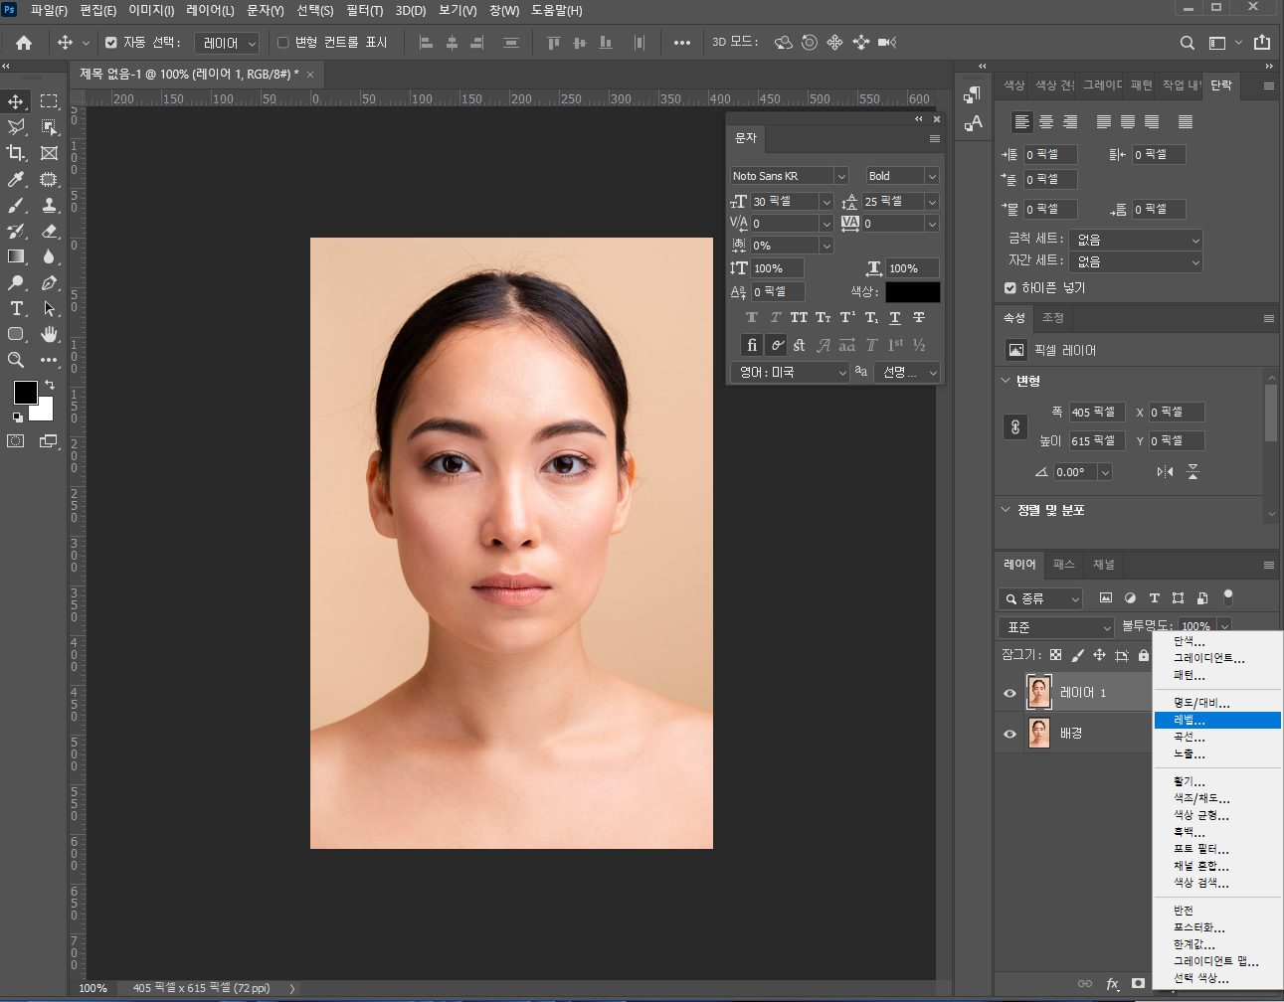Select the Horizontal Type tool

[x=16, y=308]
